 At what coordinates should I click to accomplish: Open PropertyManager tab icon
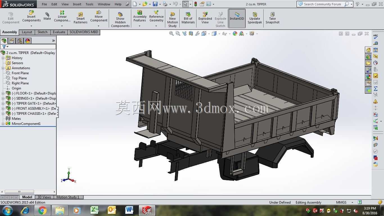12,41
